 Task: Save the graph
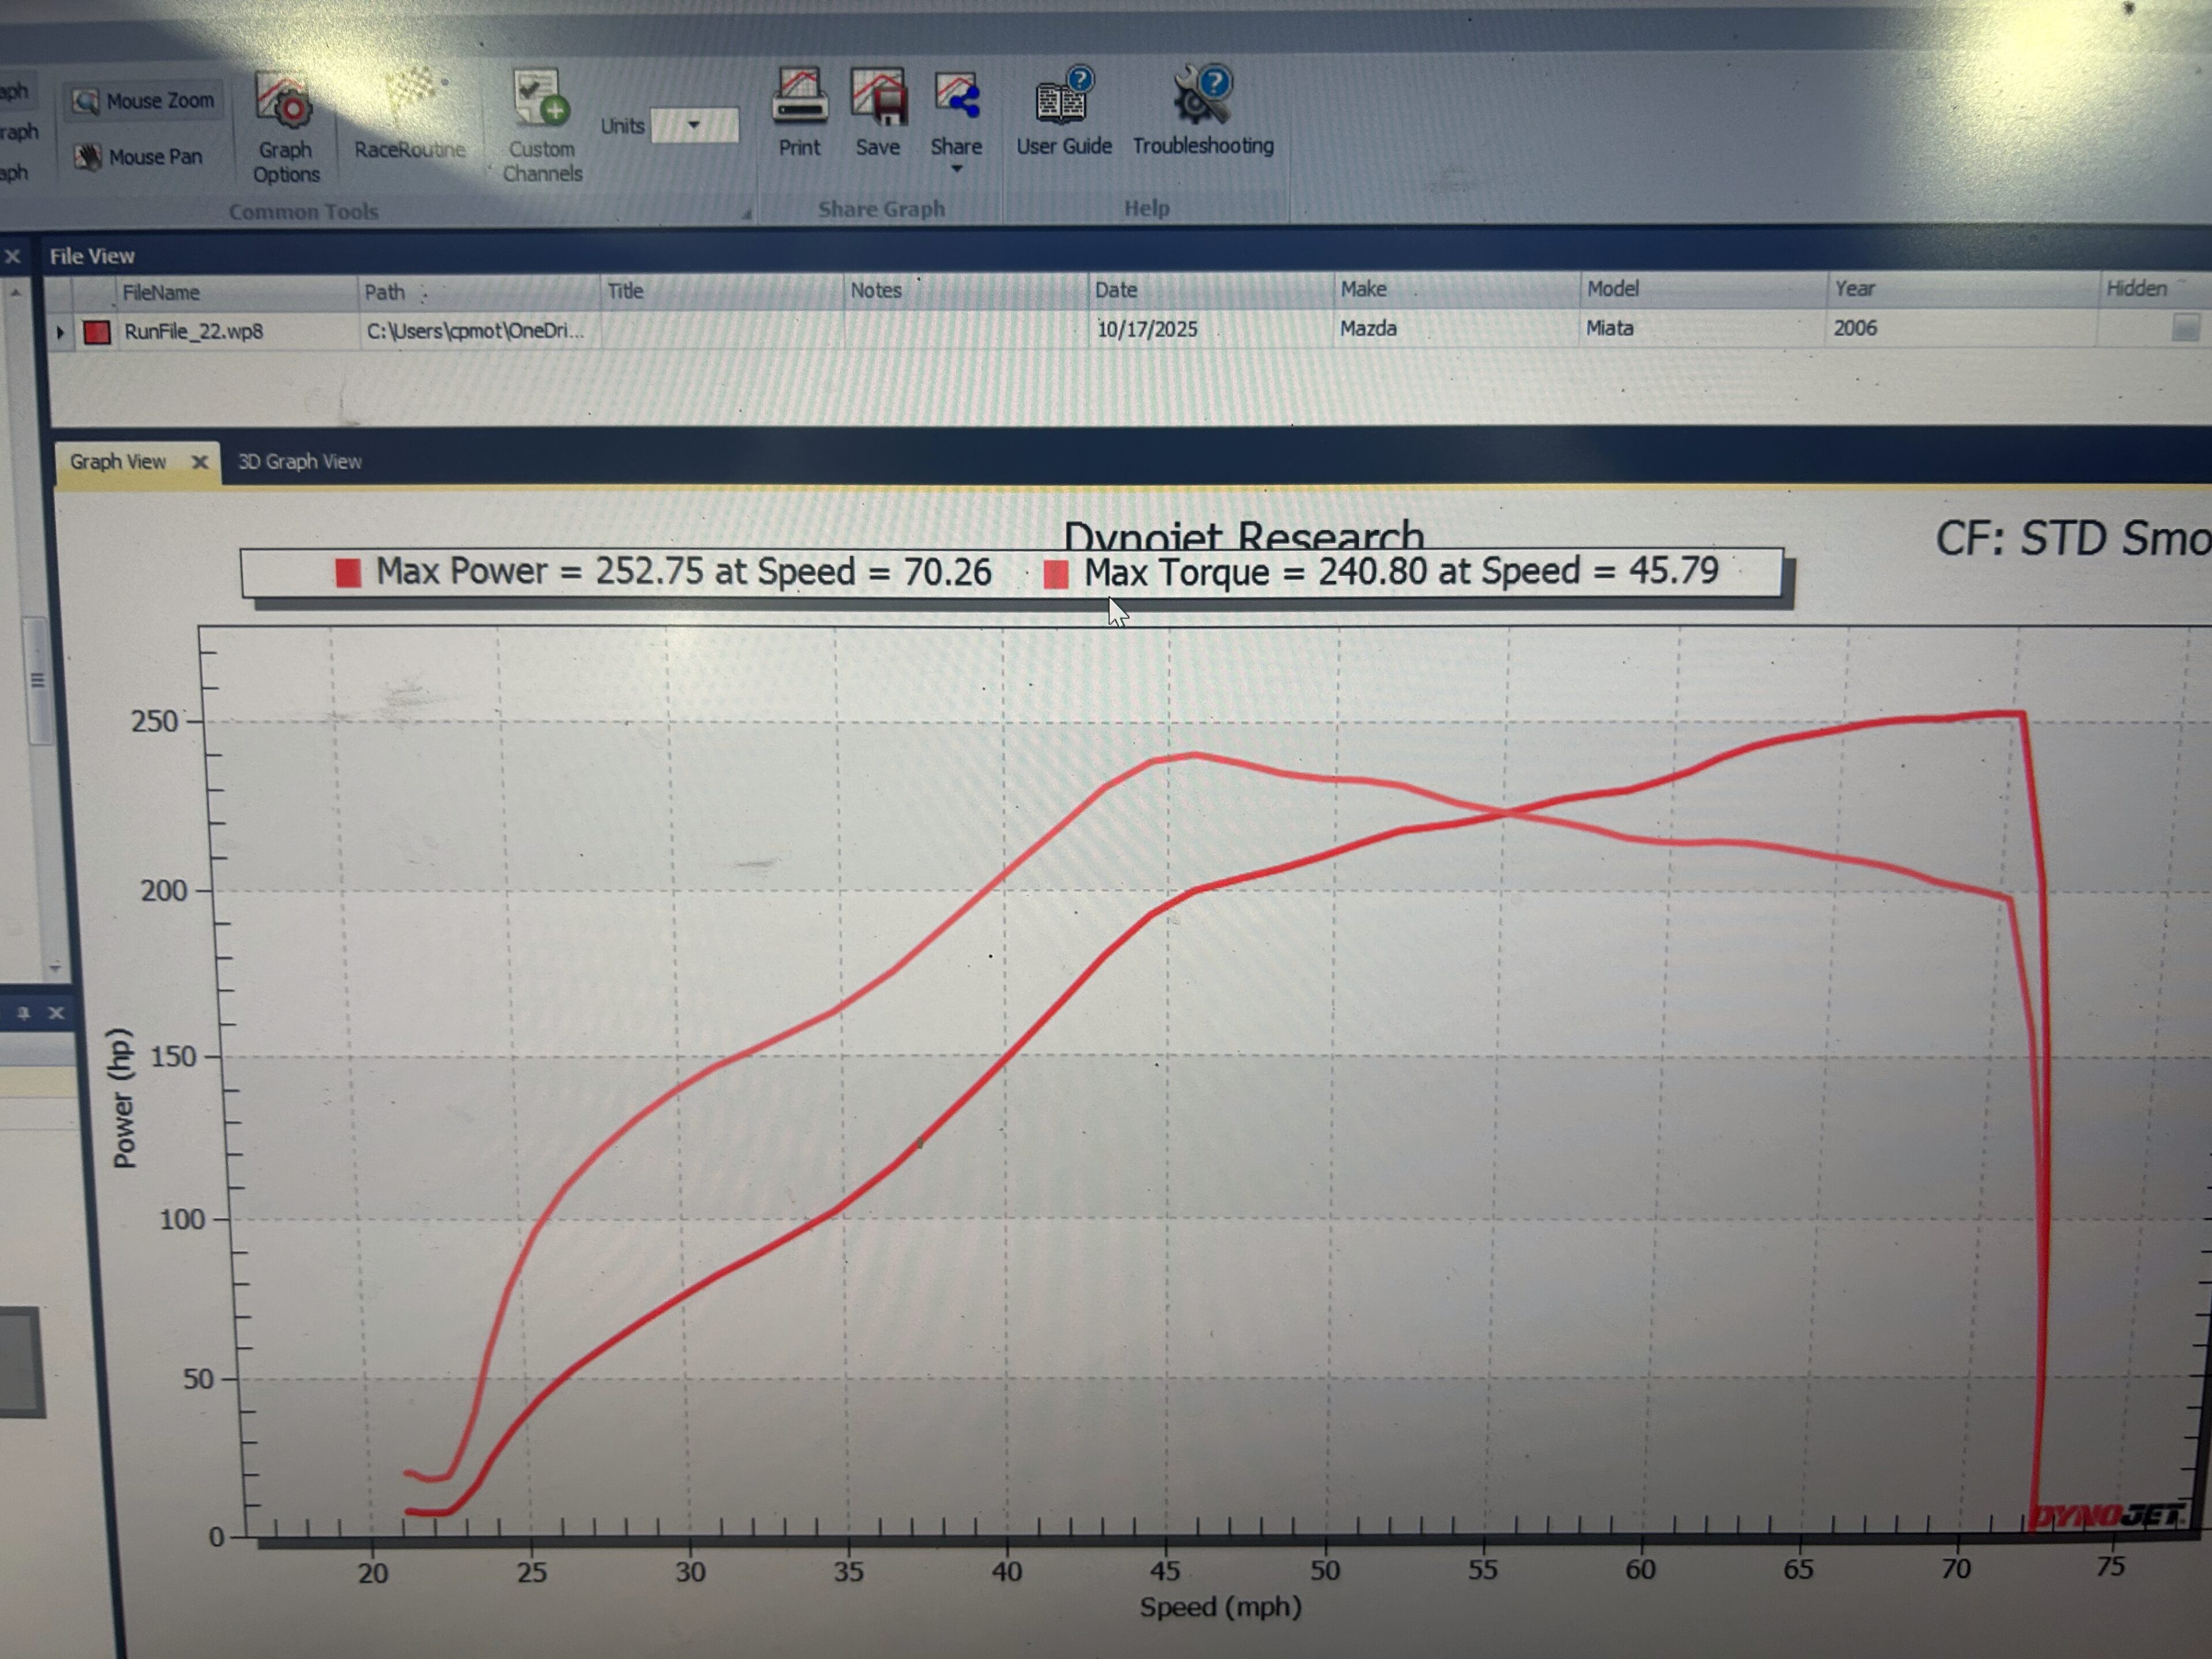[x=877, y=112]
